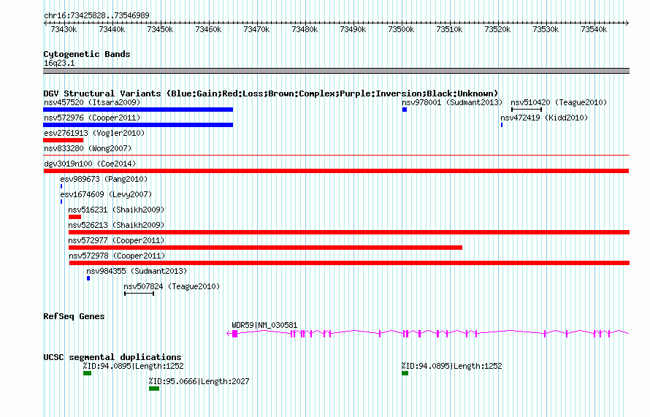The width and height of the screenshot is (650, 417).
Task: Click the Cytogenetic Bands track title
Action: click(87, 54)
